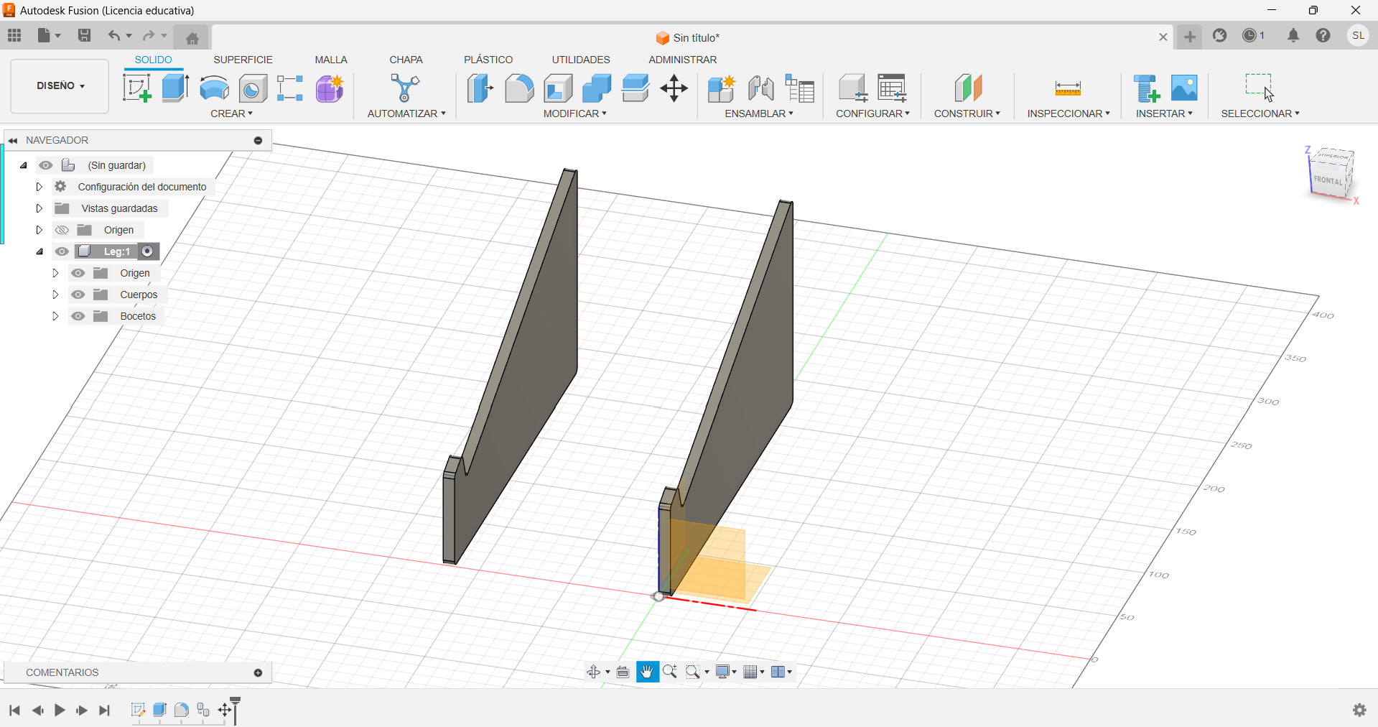The height and width of the screenshot is (727, 1378).
Task: Hide the Bocetos folder
Action: tap(78, 316)
